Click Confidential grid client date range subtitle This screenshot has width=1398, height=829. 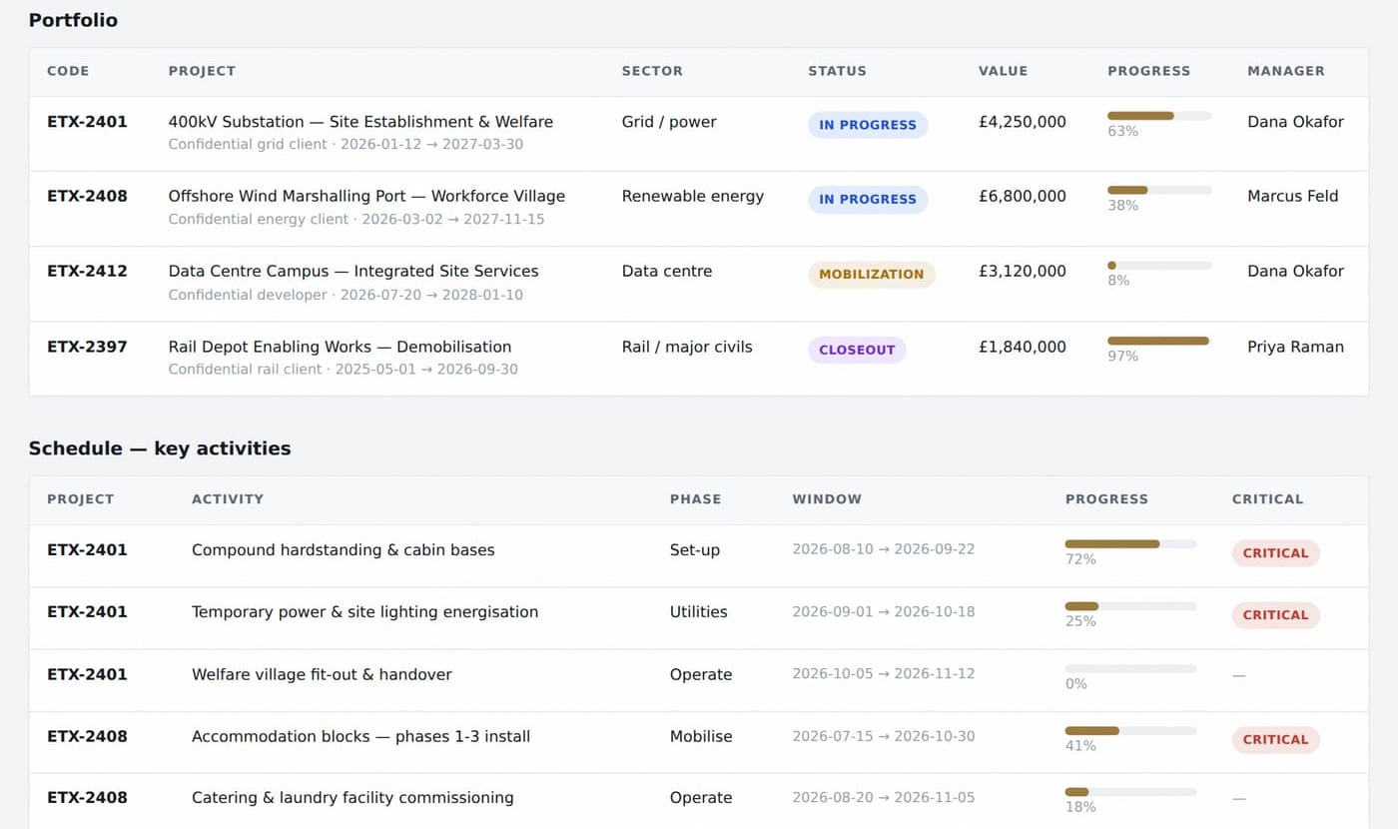click(x=346, y=144)
